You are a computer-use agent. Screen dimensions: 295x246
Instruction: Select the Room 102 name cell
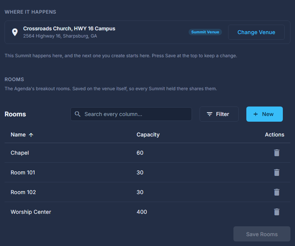[23, 192]
